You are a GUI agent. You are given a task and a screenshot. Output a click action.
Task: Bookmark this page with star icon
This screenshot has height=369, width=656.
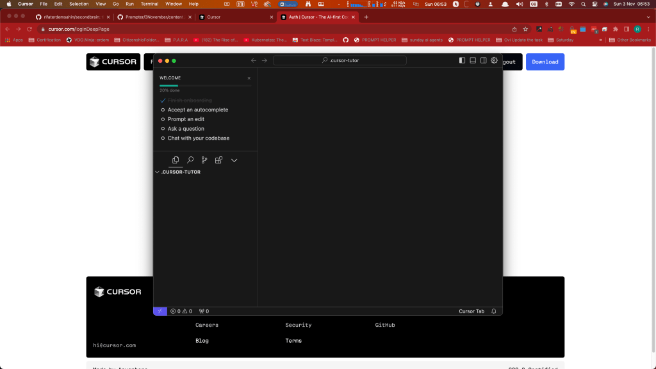(x=525, y=29)
